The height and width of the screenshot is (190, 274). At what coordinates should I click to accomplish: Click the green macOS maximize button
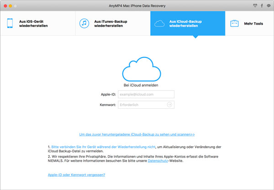point(20,5)
